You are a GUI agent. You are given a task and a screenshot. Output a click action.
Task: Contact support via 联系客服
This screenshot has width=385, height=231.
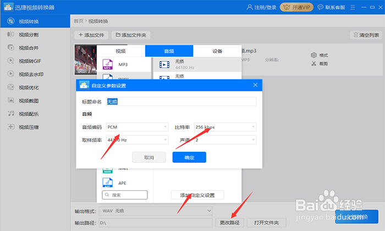(331, 7)
